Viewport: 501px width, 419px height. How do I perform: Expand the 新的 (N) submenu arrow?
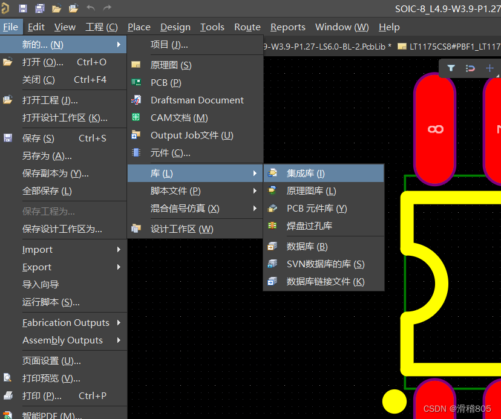point(119,44)
